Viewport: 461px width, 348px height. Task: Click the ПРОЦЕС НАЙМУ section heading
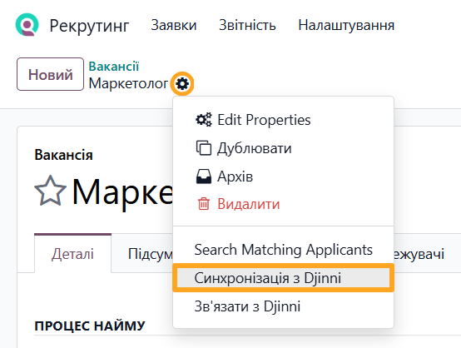pos(90,326)
